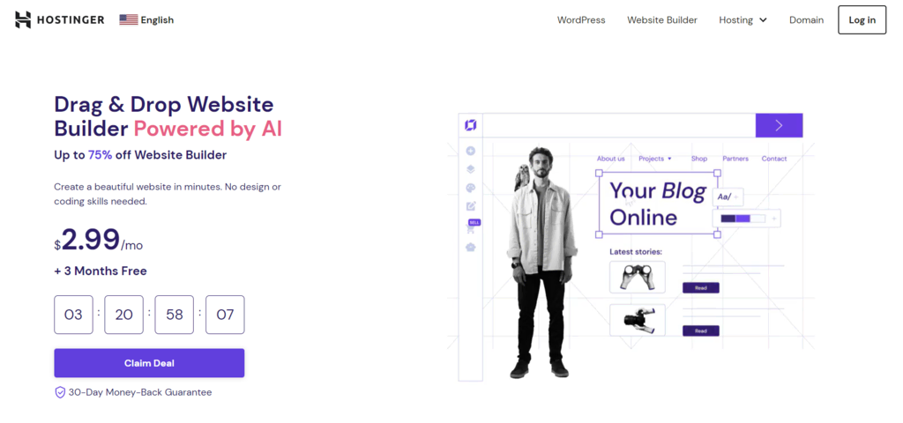Open the English language selector
The image size is (903, 423).
(x=157, y=19)
